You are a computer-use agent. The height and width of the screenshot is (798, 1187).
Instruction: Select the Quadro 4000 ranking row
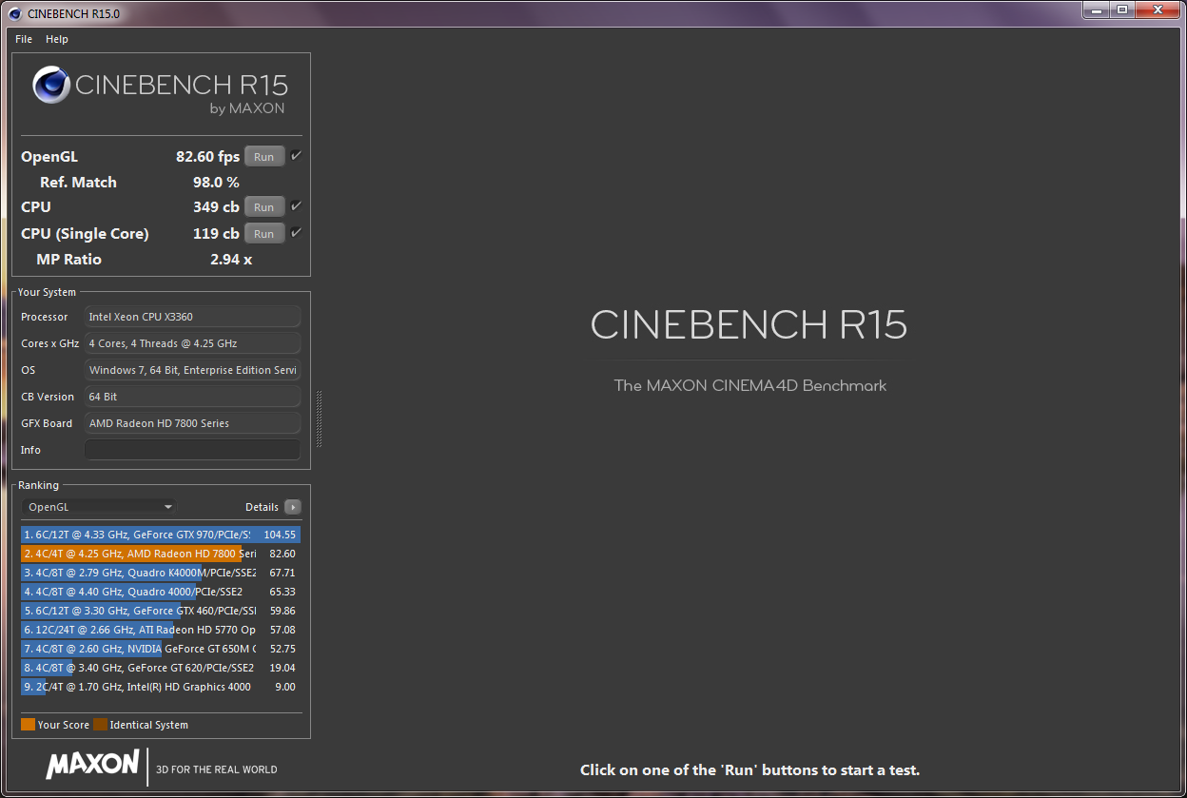click(x=161, y=592)
